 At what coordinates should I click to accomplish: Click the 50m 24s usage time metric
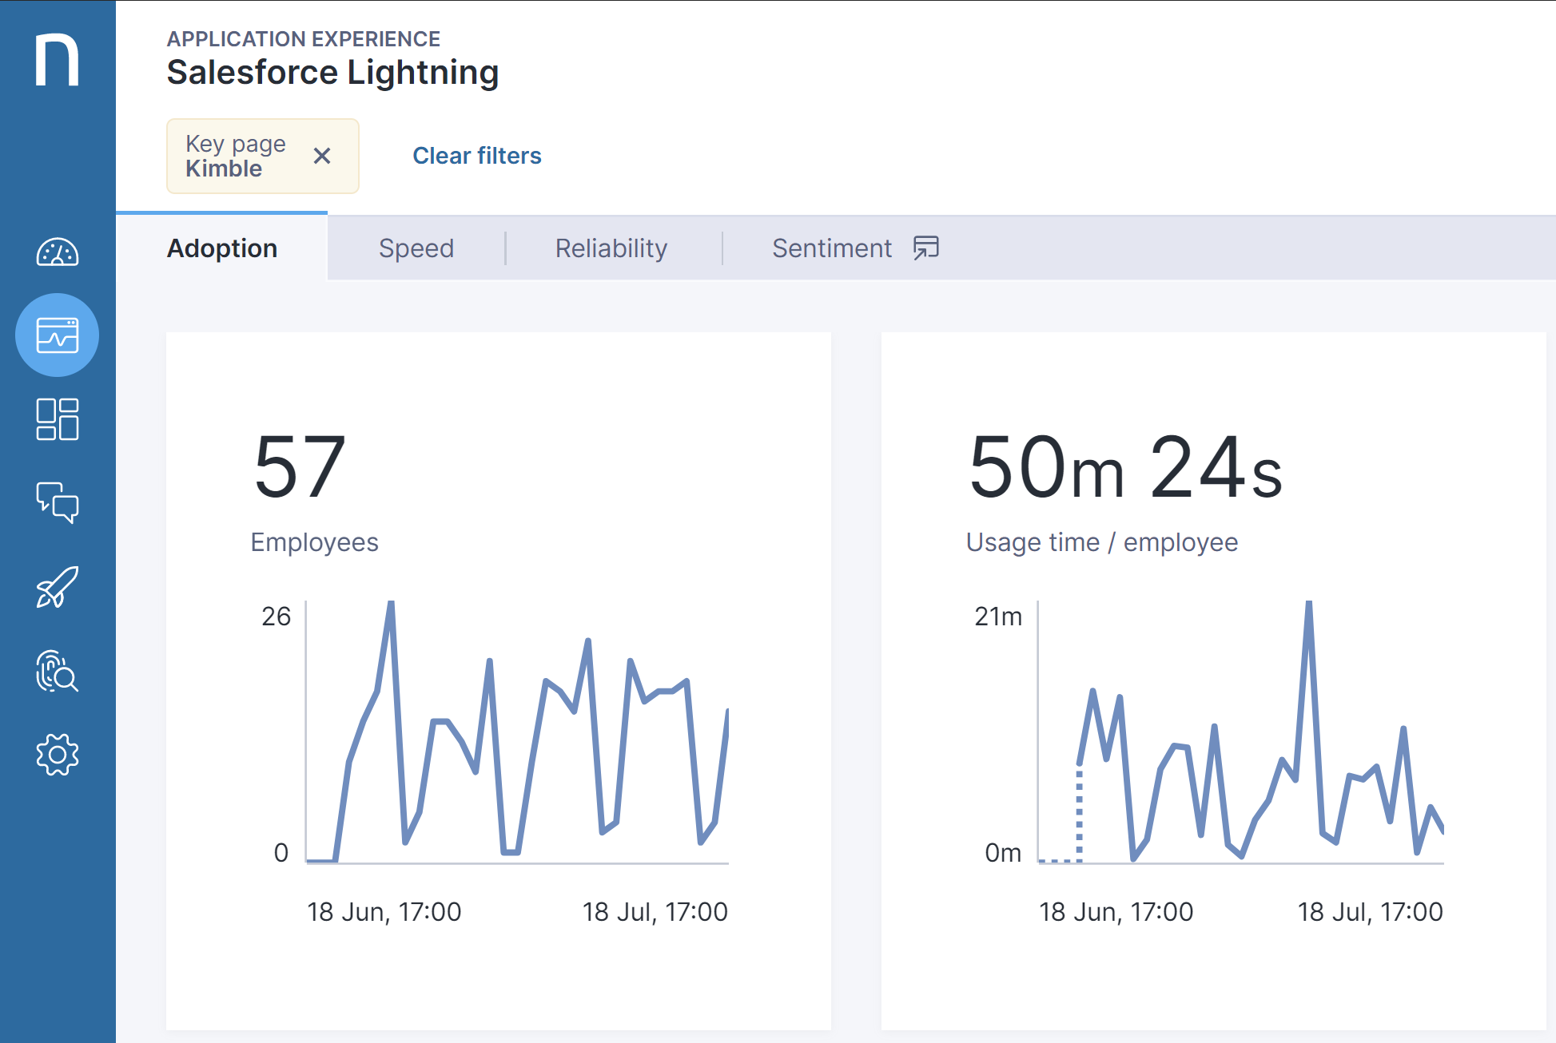[1124, 468]
